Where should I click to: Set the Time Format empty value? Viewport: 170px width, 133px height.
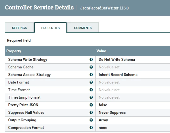[x=109, y=90]
